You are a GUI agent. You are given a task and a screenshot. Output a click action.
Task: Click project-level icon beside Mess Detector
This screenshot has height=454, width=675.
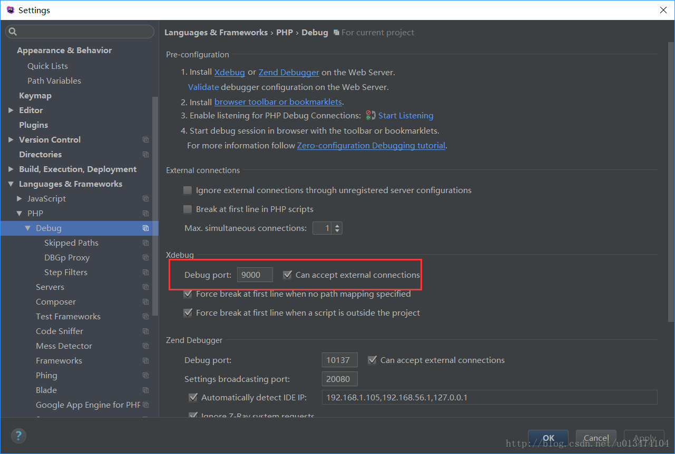click(x=145, y=346)
